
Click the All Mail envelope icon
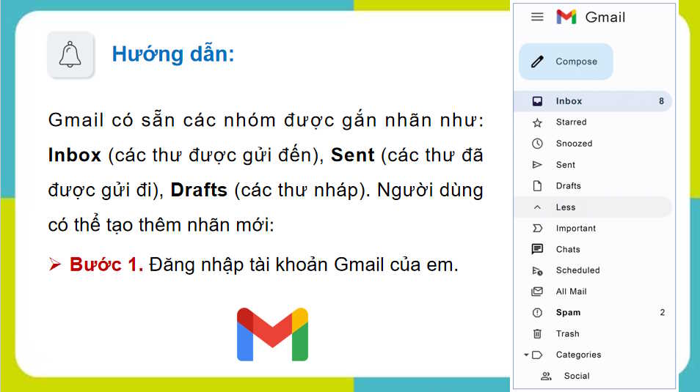537,292
